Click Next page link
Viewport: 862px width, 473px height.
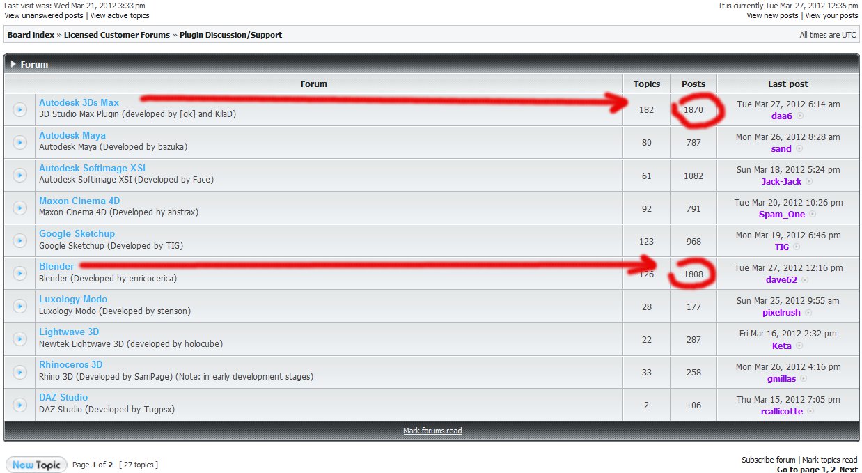848,470
